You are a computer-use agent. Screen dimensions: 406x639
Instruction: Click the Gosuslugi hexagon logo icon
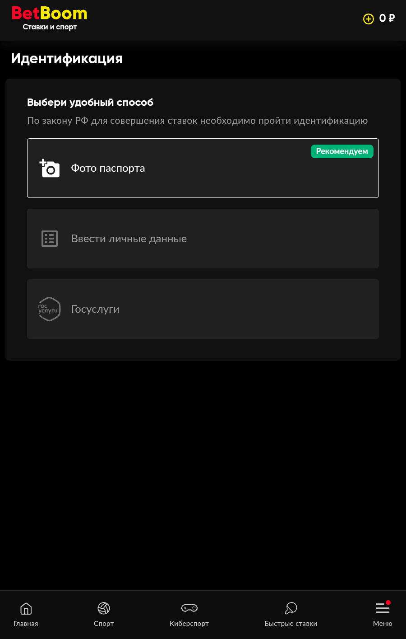[49, 309]
